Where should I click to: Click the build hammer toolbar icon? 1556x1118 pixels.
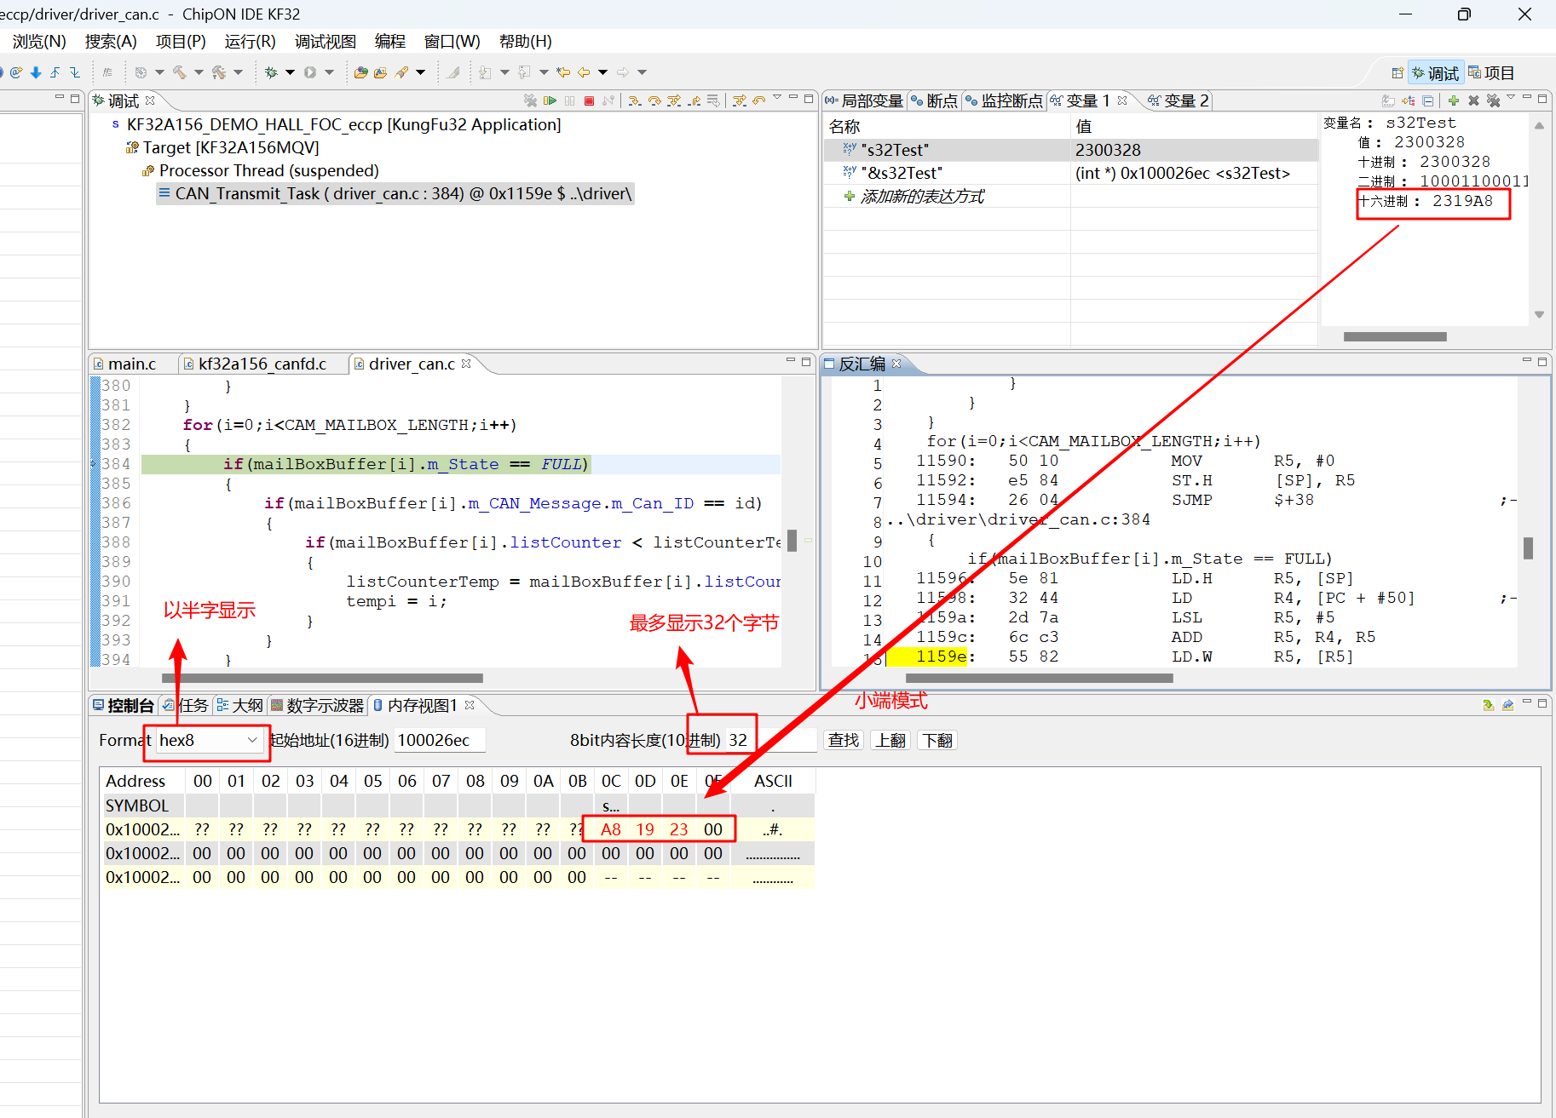tap(180, 72)
